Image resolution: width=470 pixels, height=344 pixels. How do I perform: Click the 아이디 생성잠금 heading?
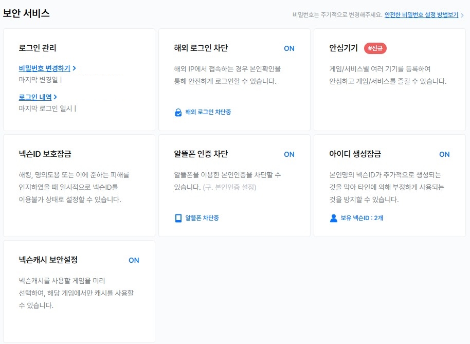pos(355,154)
